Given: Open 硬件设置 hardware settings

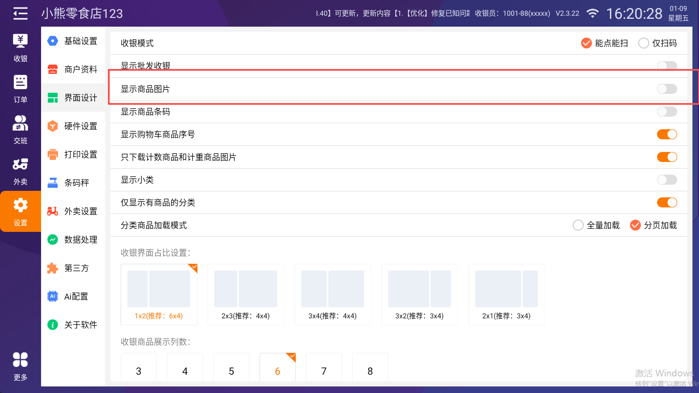Looking at the screenshot, I should coord(73,126).
